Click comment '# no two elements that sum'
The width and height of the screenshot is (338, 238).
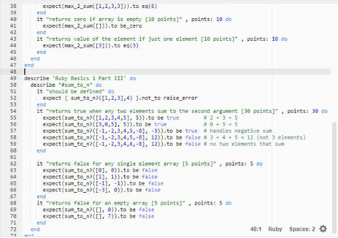244,144
